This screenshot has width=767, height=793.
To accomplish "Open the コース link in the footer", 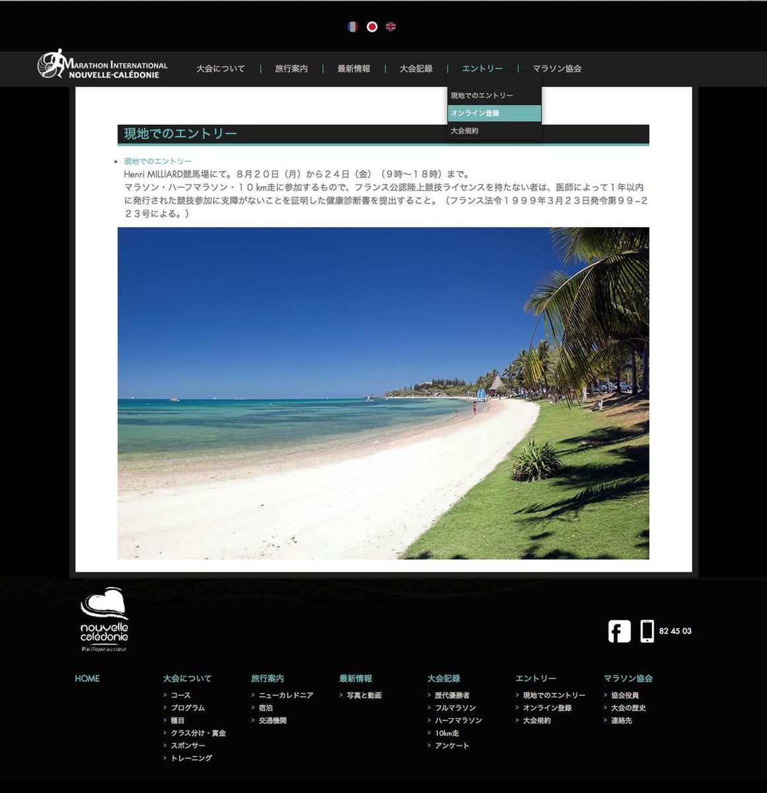I will (x=180, y=695).
